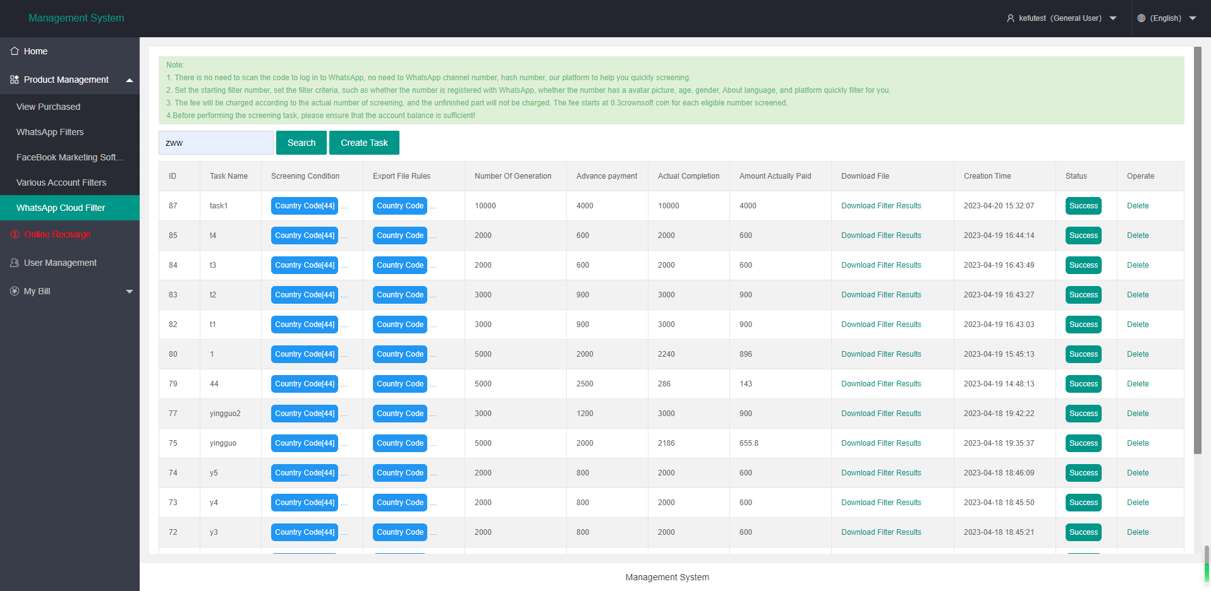Delete task with ID 80

tap(1138, 354)
